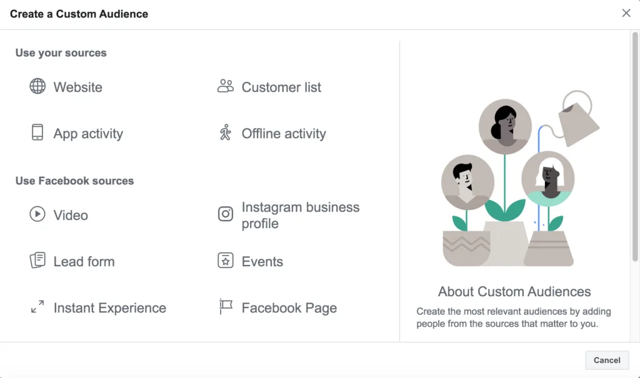Choose the App activity label
The height and width of the screenshot is (378, 640).
[88, 134]
